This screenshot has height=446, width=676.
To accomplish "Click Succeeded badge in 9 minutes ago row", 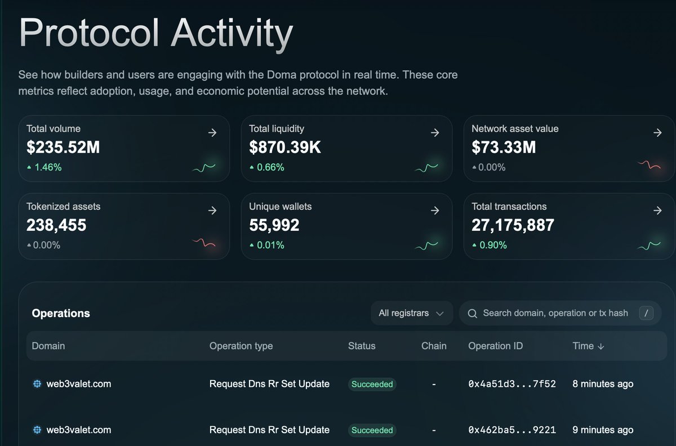I will click(x=372, y=430).
